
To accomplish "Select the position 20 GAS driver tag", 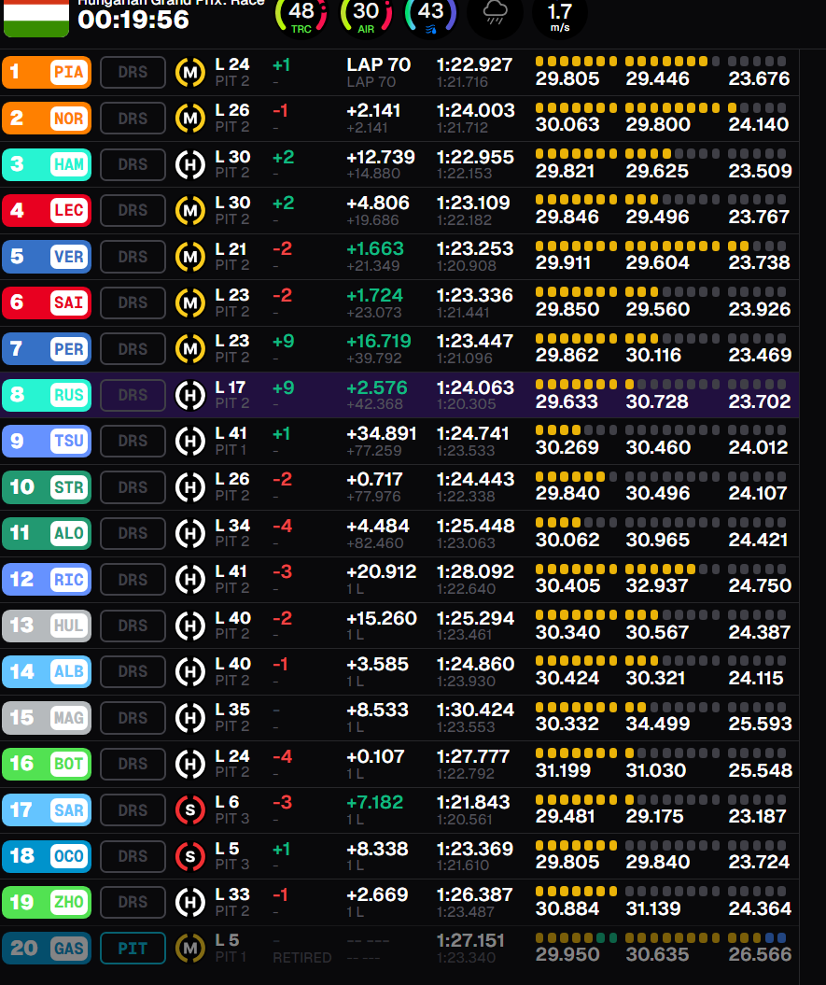I will point(47,948).
